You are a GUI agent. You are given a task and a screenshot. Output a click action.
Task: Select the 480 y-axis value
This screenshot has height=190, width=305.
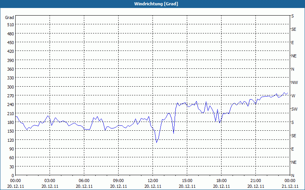11,34
